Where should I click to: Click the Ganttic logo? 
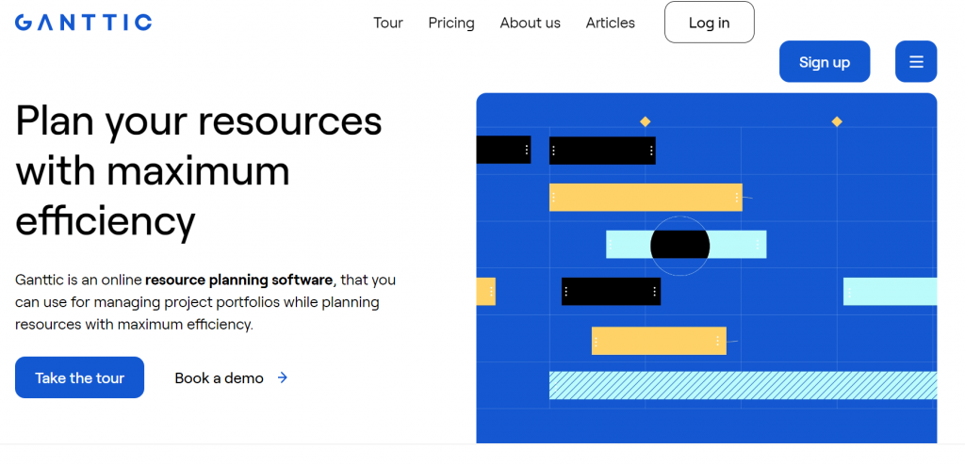[x=83, y=23]
